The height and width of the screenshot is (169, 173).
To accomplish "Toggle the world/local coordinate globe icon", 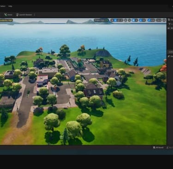I will click(125, 20).
